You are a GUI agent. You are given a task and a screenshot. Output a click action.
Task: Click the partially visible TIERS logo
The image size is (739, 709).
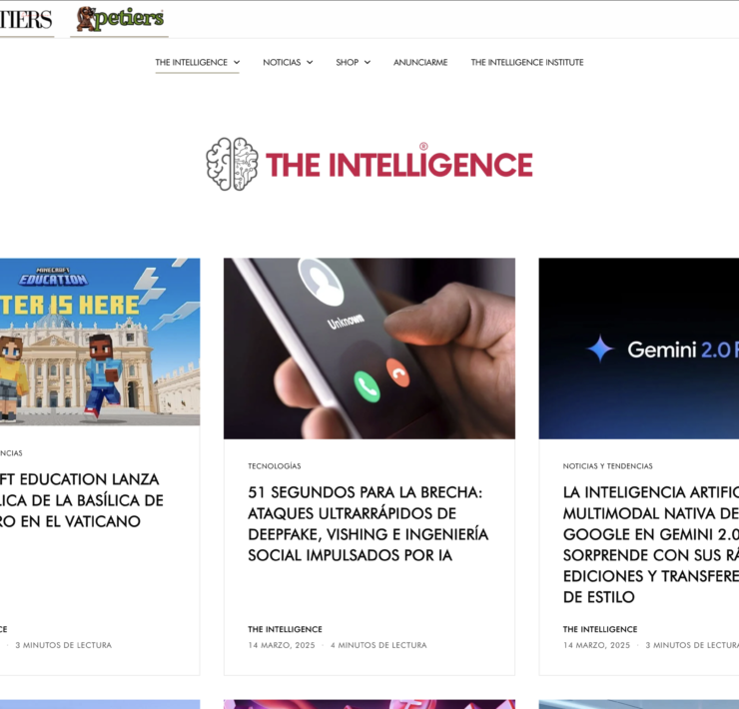point(26,19)
